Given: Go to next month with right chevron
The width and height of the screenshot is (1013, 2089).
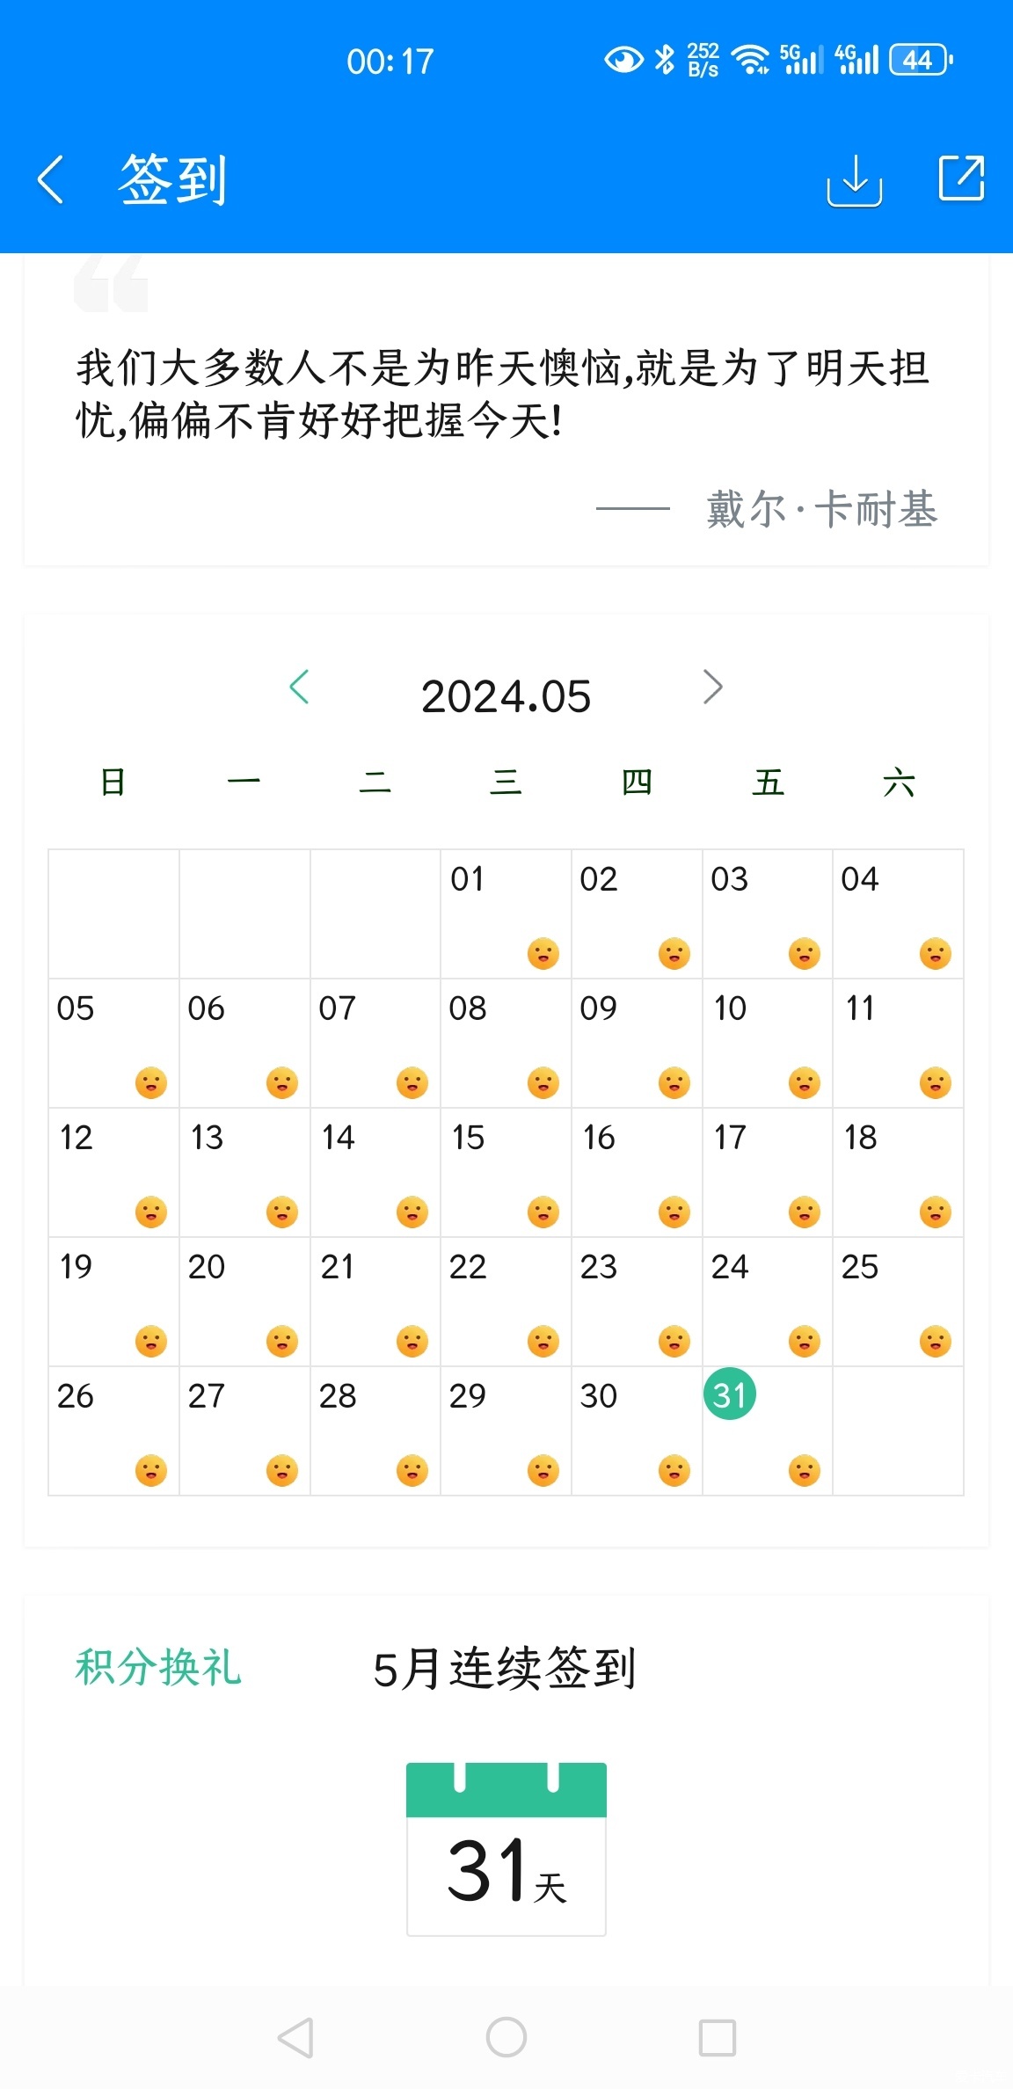Looking at the screenshot, I should [712, 687].
